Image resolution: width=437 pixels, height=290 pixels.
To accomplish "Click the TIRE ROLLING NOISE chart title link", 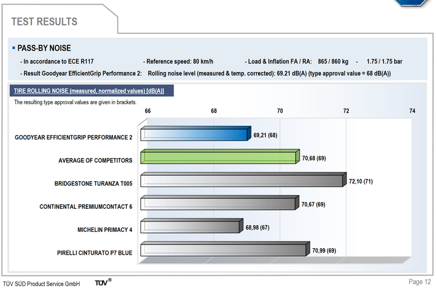I will pos(89,91).
